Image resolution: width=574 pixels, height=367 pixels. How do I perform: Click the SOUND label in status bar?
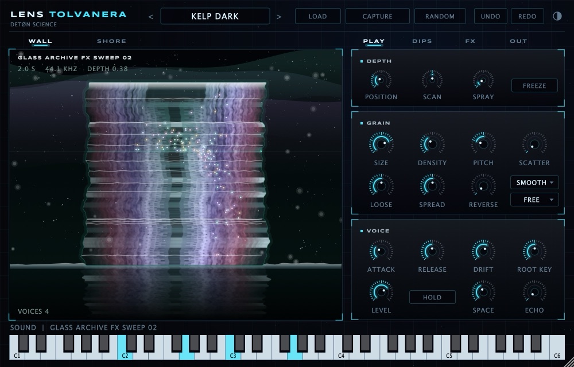click(x=23, y=327)
